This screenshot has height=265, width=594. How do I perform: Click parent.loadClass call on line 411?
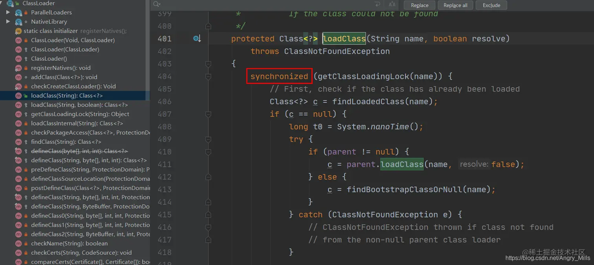402,164
